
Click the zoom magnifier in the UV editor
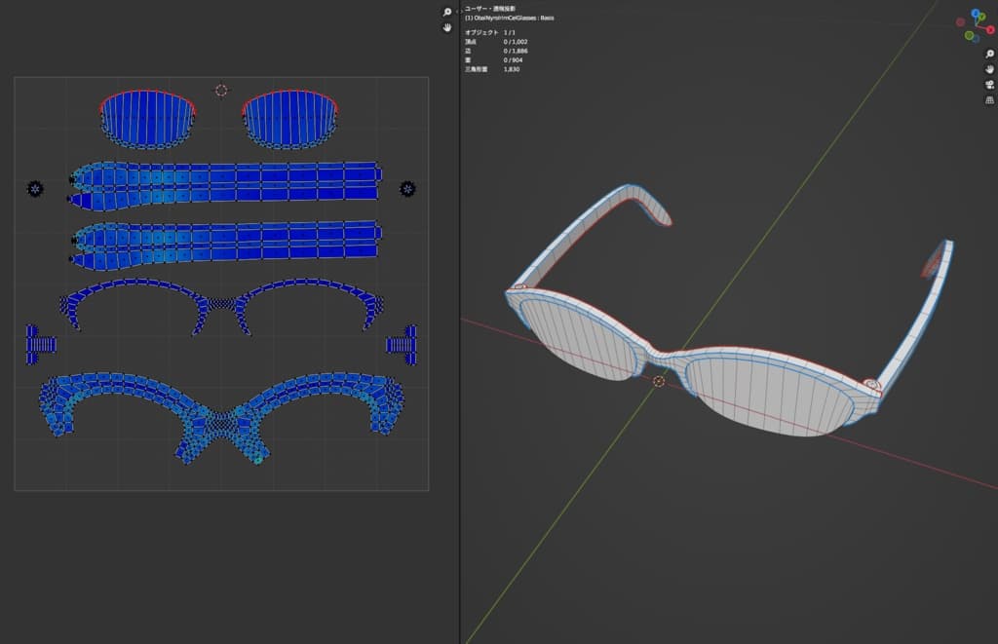(447, 12)
